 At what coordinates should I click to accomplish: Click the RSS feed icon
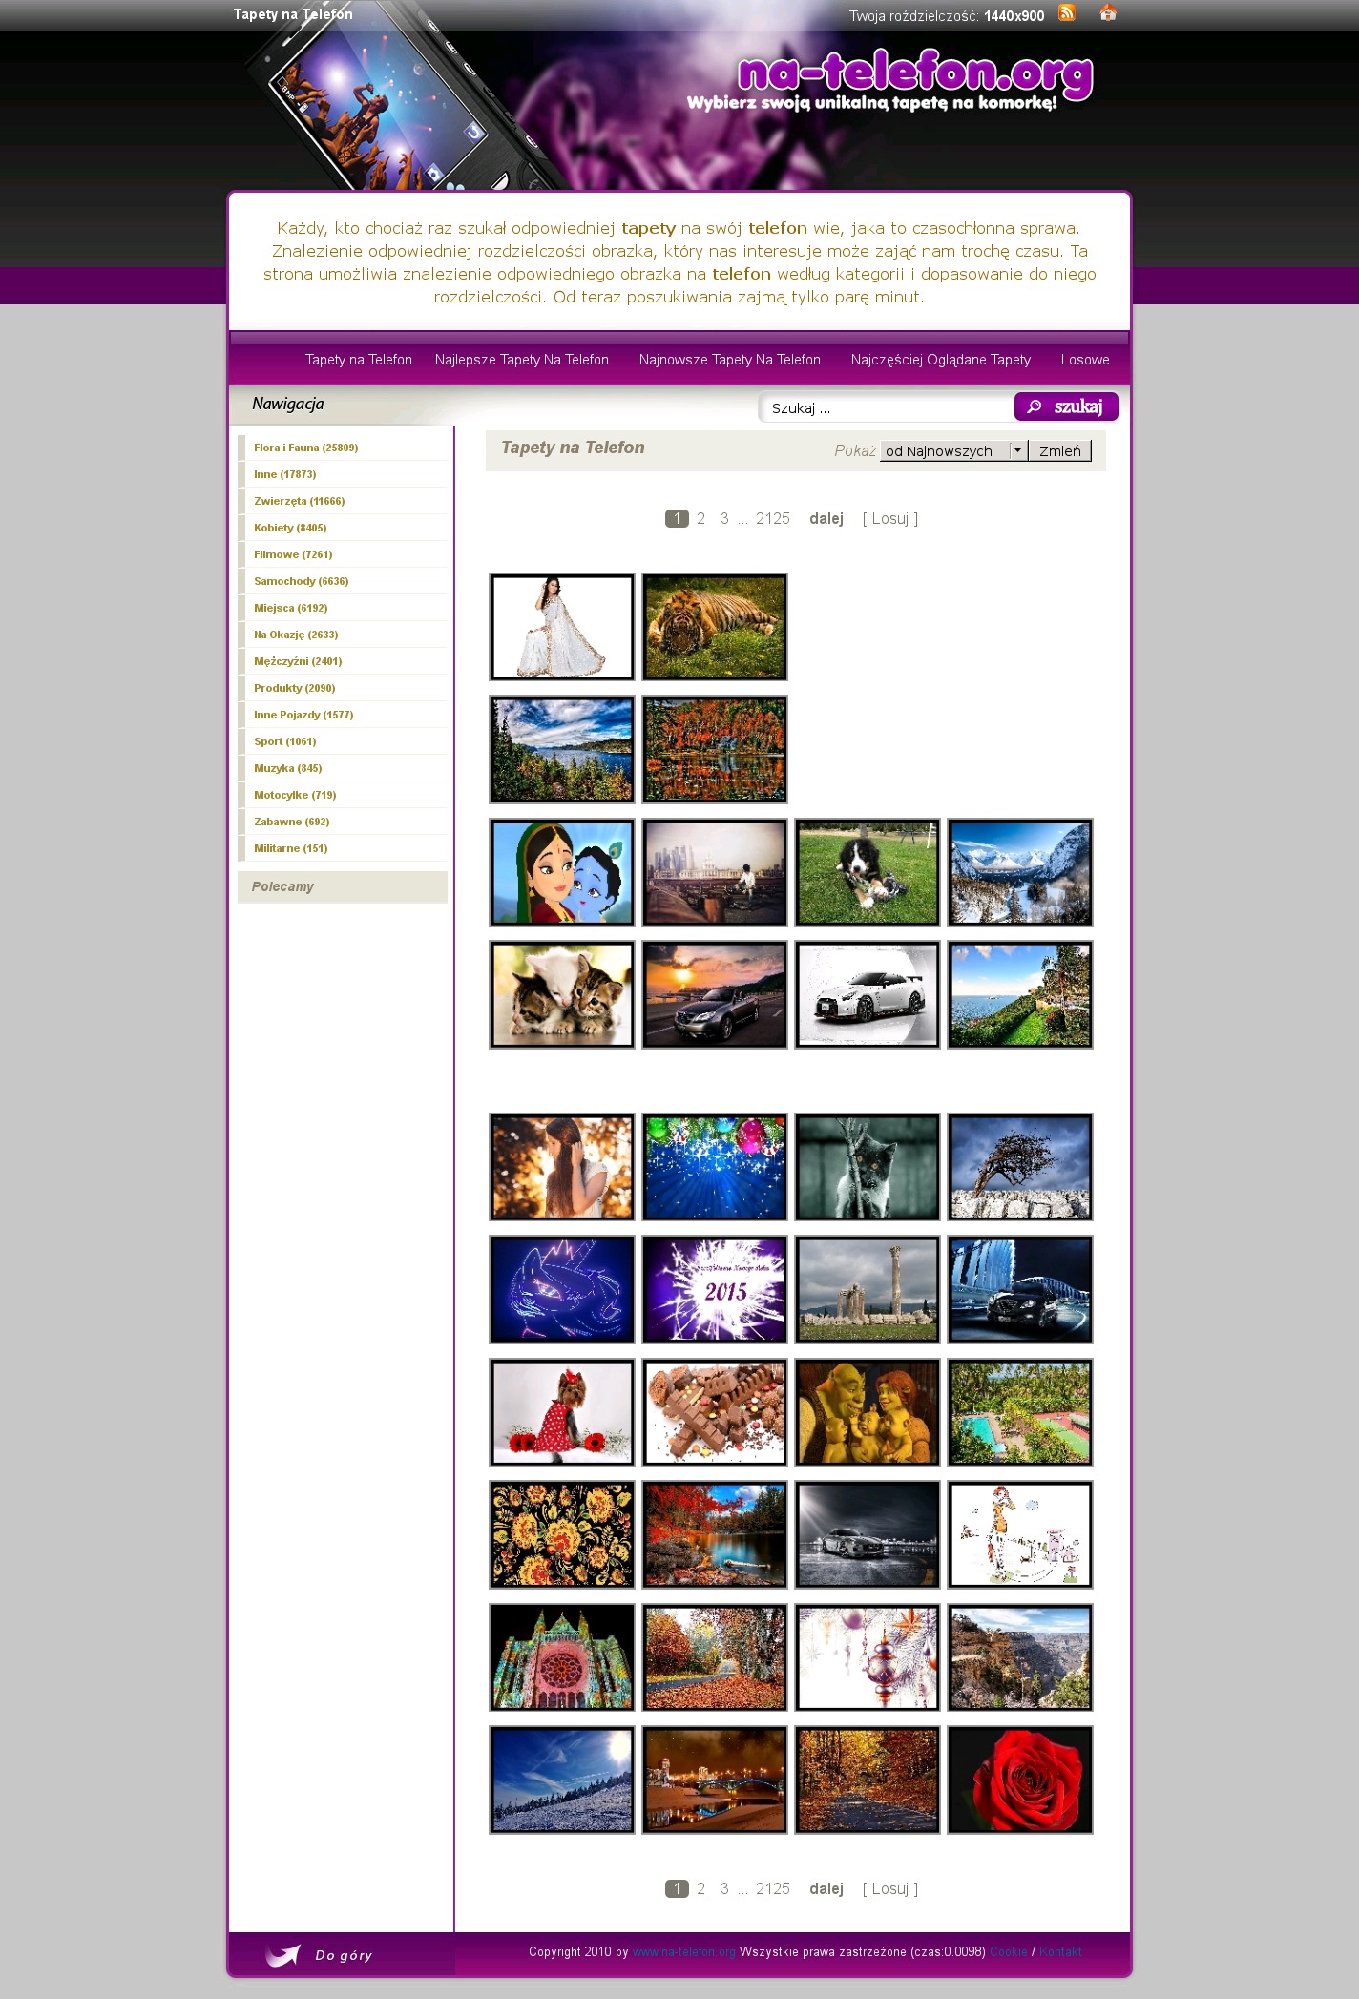(1067, 13)
